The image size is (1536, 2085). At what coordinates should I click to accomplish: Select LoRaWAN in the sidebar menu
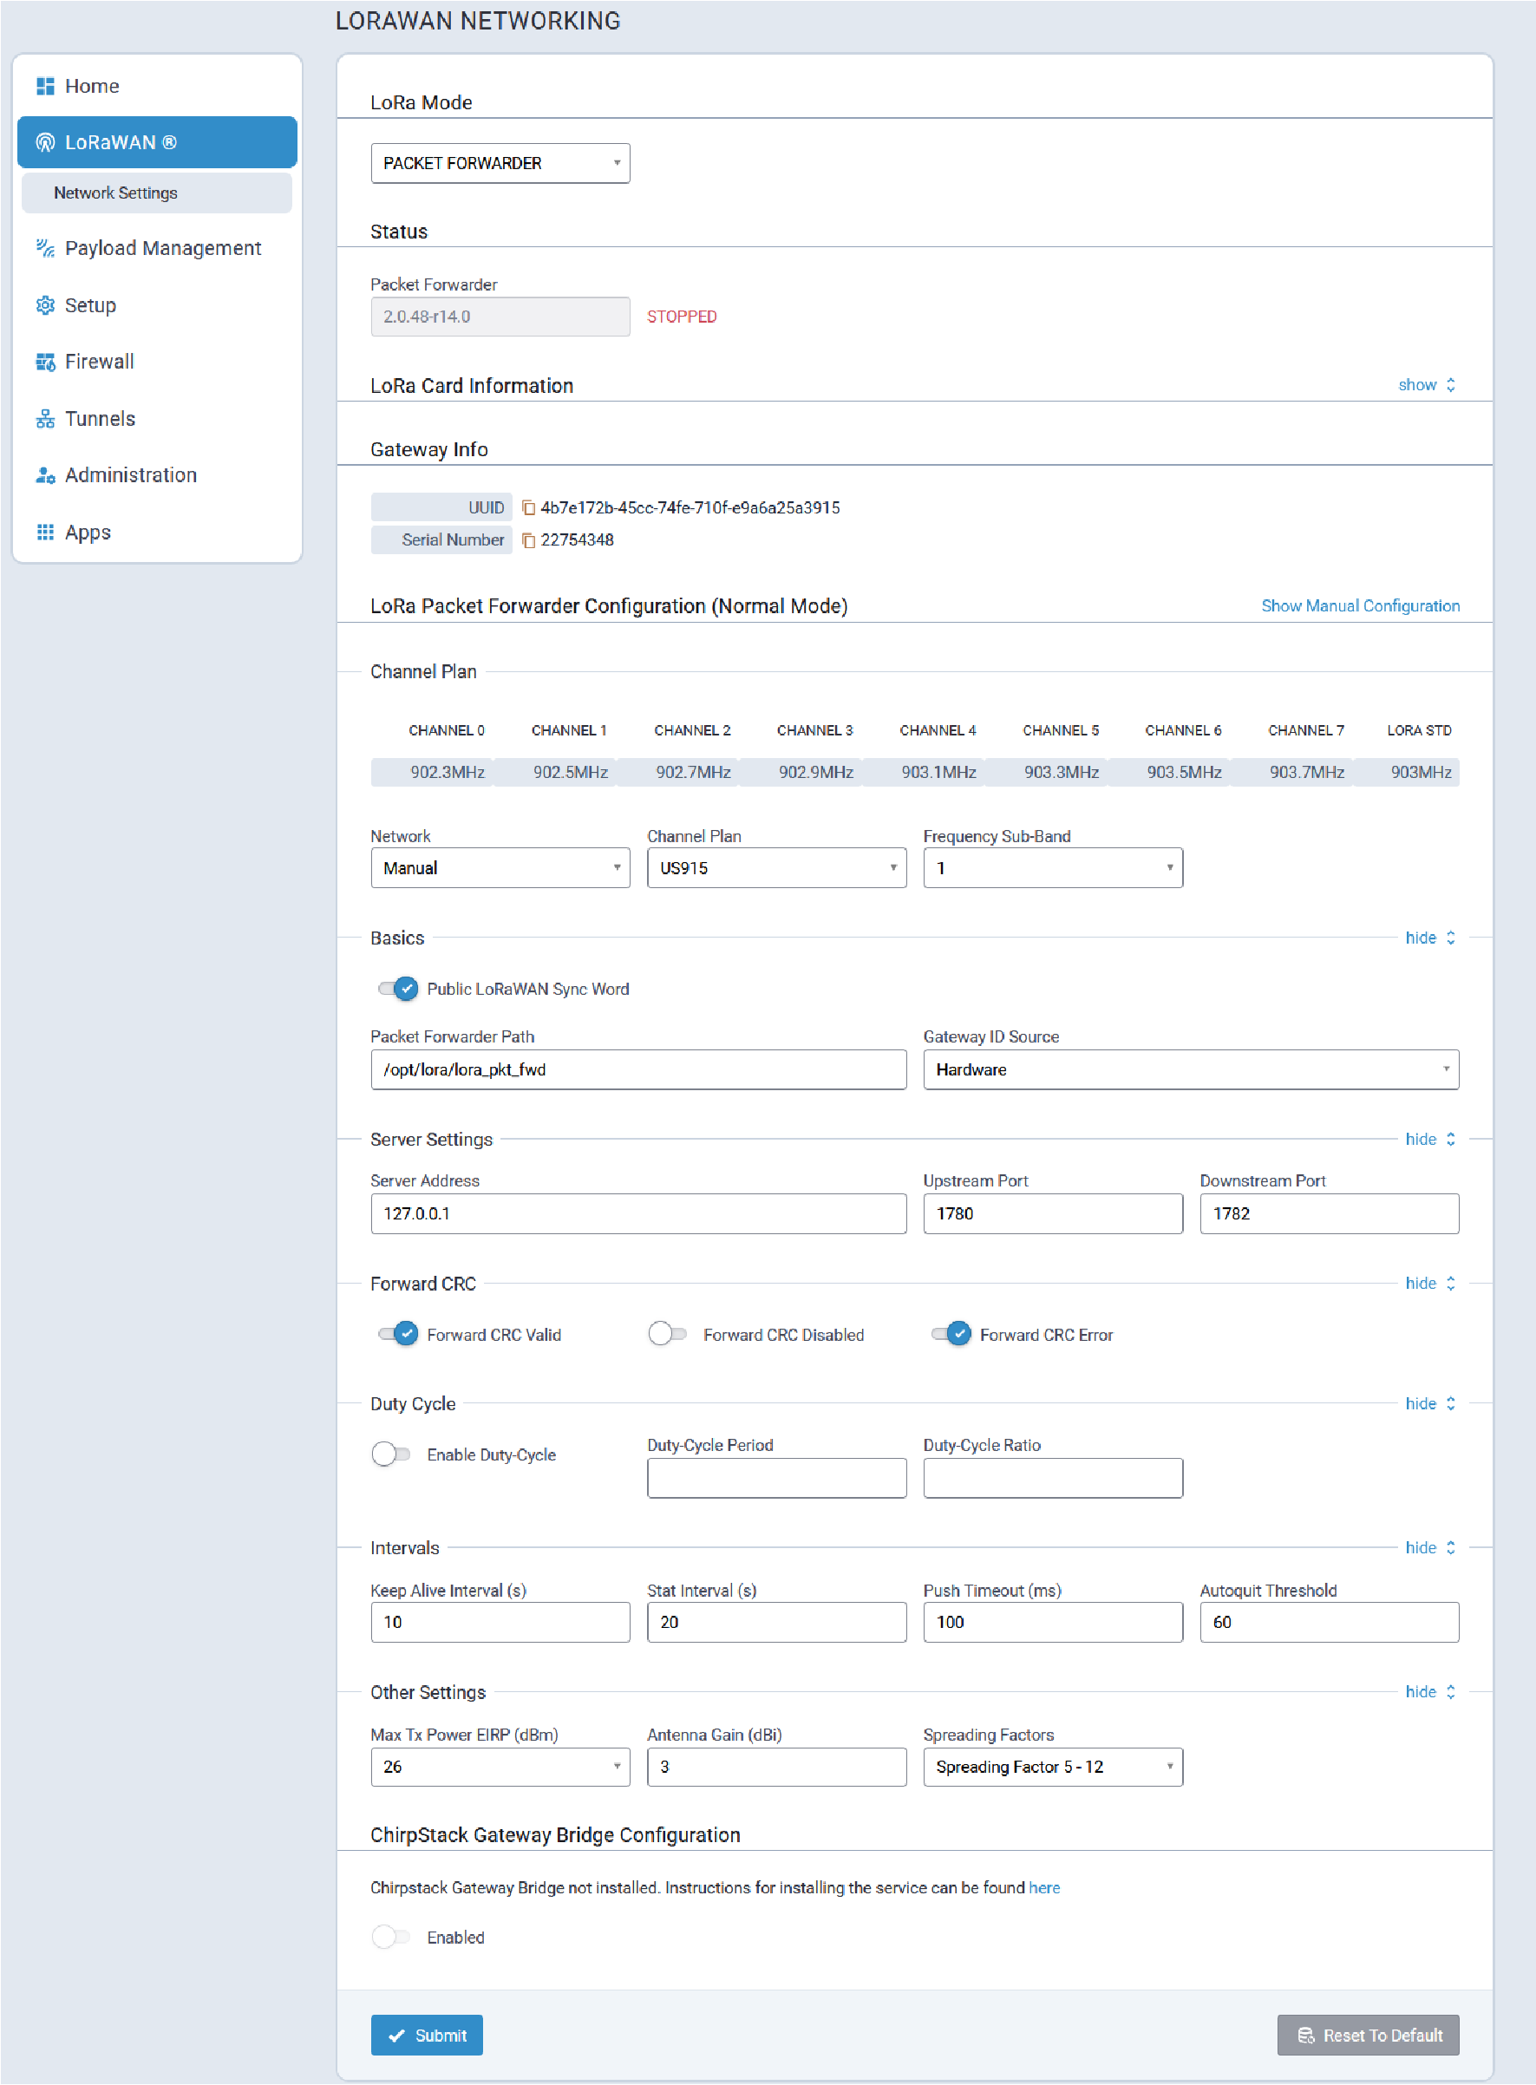(156, 142)
